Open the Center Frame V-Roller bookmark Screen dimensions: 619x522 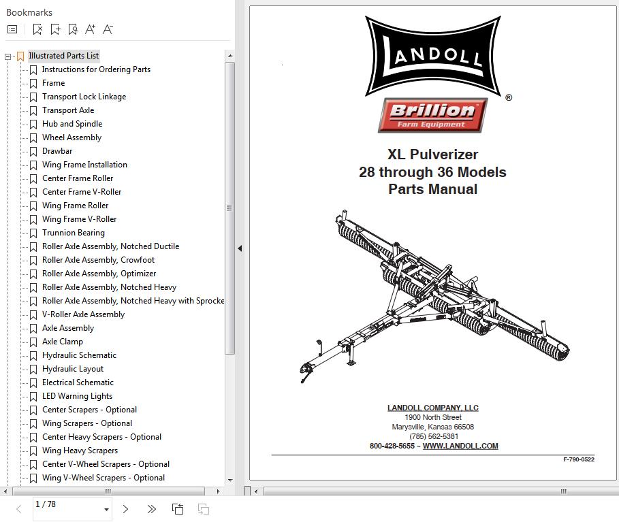coord(82,192)
